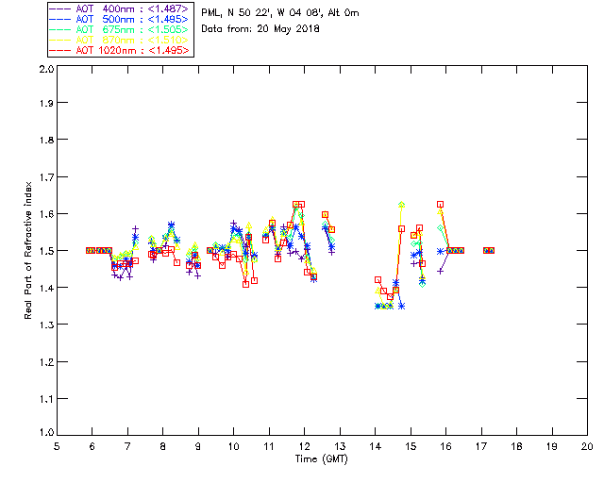Viewport: 604px width, 483px height.
Task: Click the AOT 1020nm red legend entry
Action: tap(120, 50)
